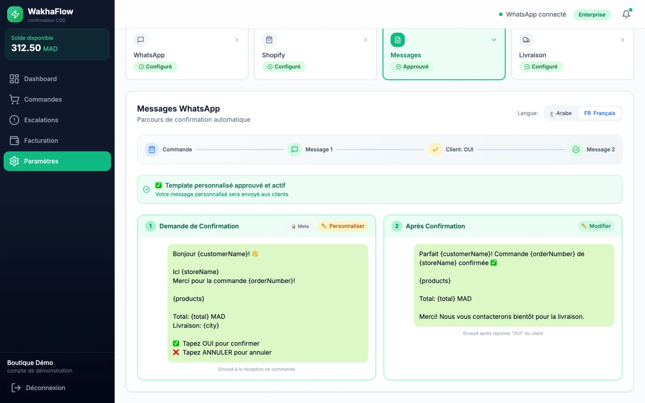Click the Enterprise plan badge
The image size is (645, 403).
click(x=592, y=15)
